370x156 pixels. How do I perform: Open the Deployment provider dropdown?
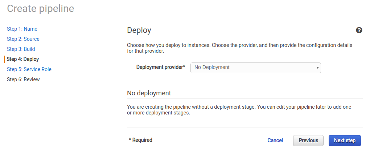point(256,68)
